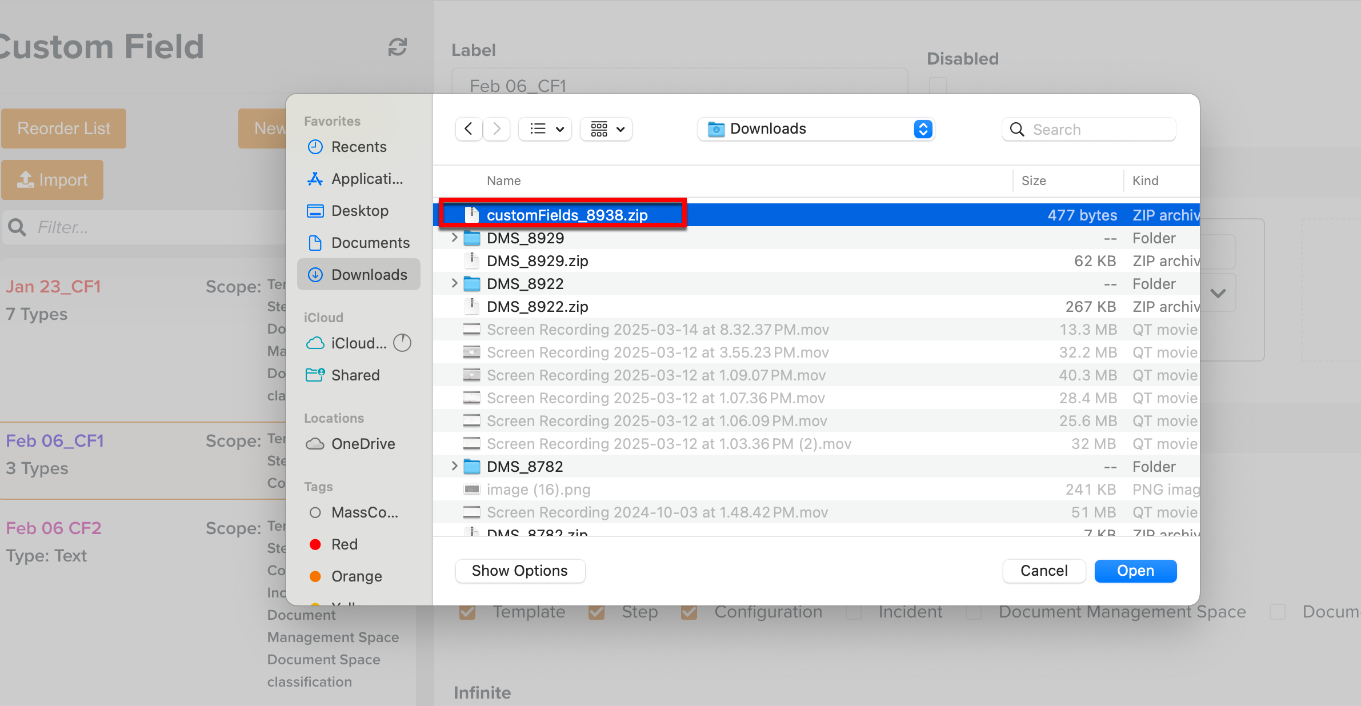Expand the DMS_8929 folder

click(454, 238)
